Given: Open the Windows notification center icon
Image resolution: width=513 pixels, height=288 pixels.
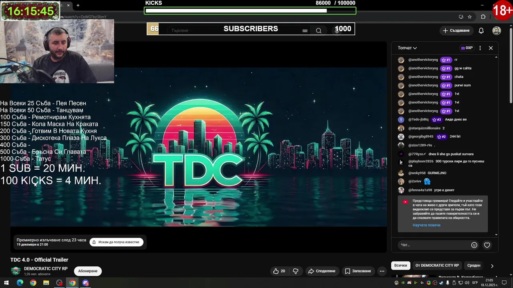Looking at the screenshot, I should coord(504,283).
